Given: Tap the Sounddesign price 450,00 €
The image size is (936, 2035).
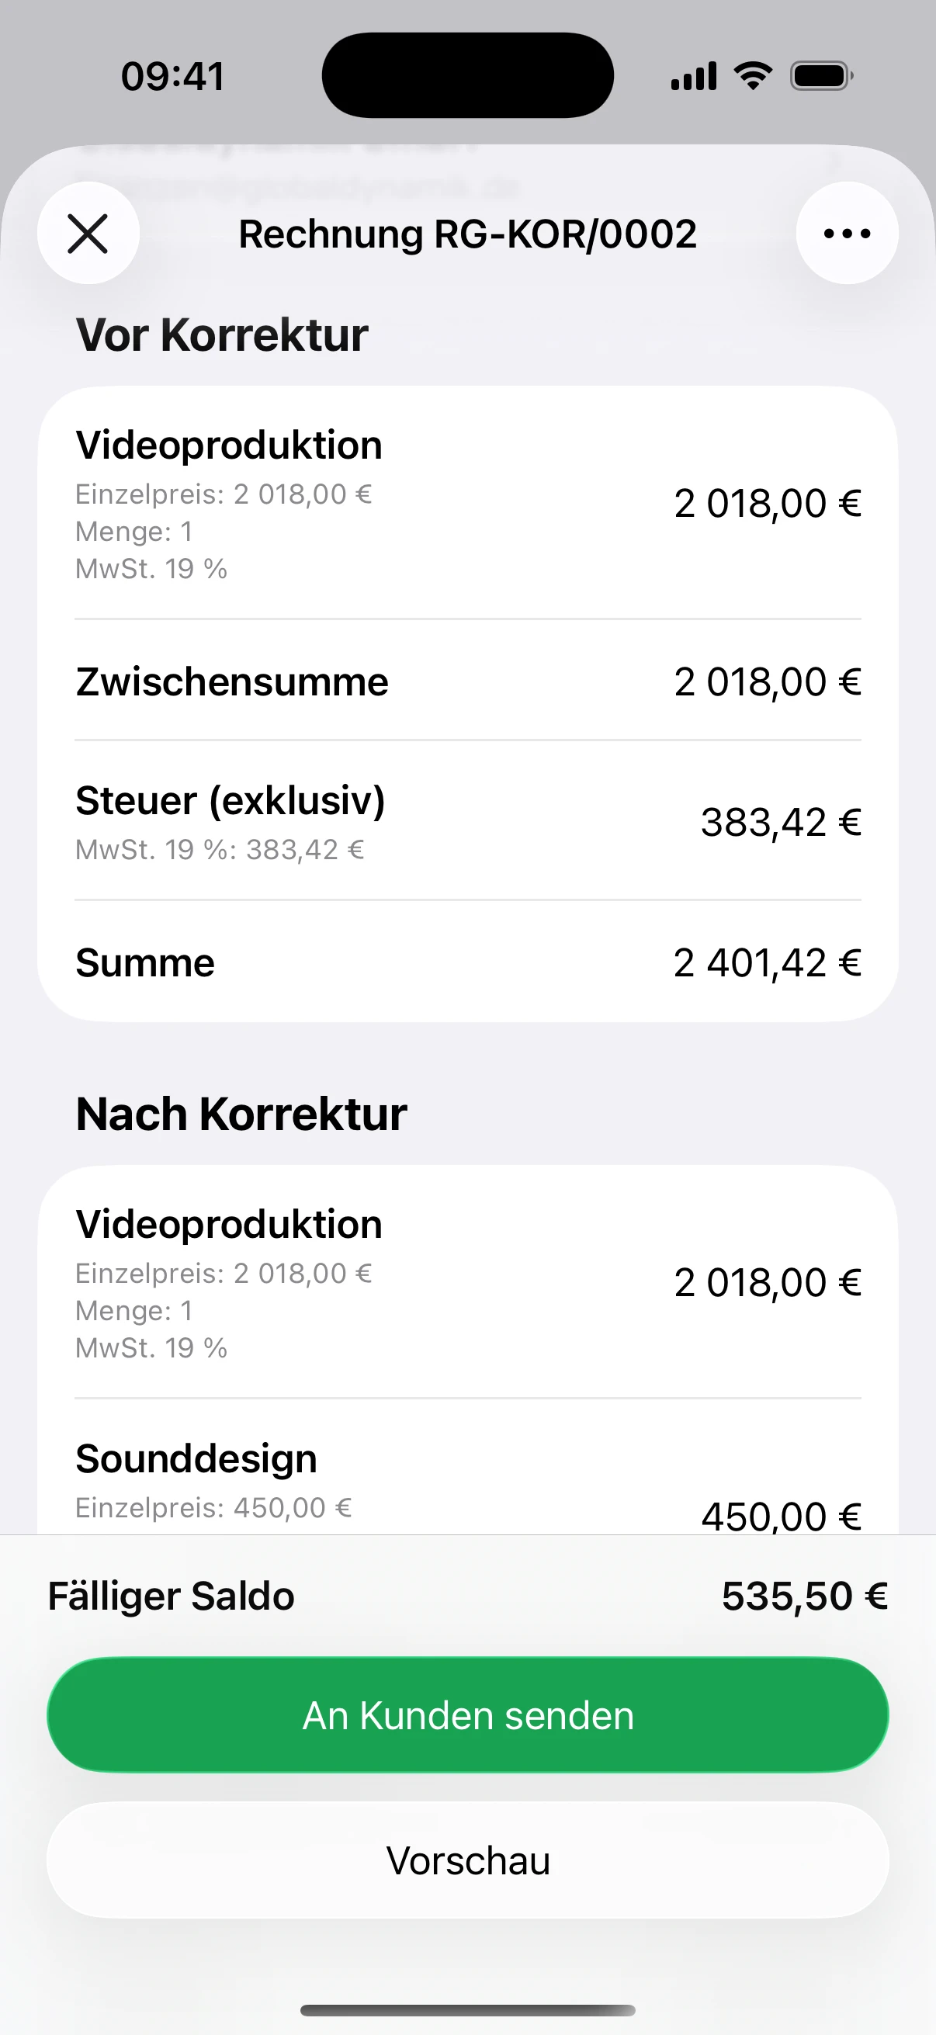Looking at the screenshot, I should coord(781,1515).
